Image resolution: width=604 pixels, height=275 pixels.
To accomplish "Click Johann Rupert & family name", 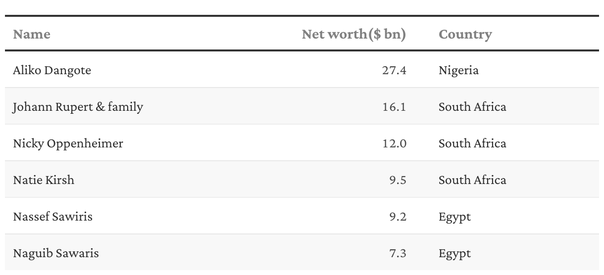I will coord(78,107).
